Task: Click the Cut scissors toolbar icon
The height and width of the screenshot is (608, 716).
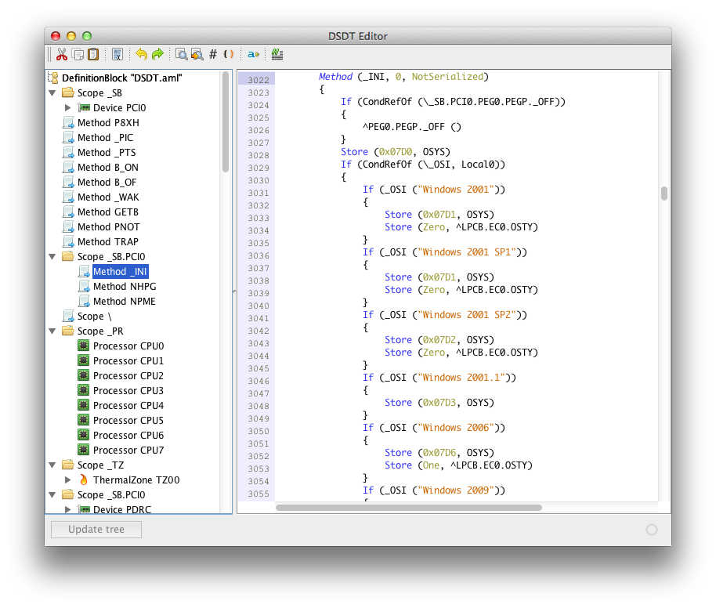Action: [x=62, y=54]
